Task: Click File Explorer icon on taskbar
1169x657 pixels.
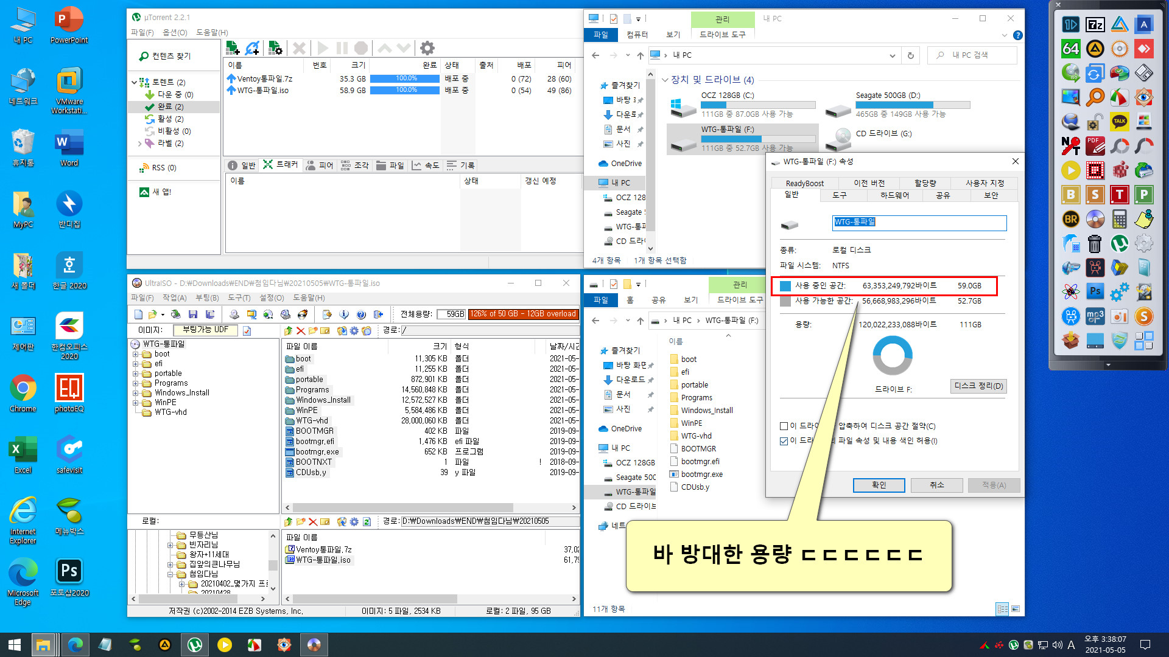Action: coord(43,645)
